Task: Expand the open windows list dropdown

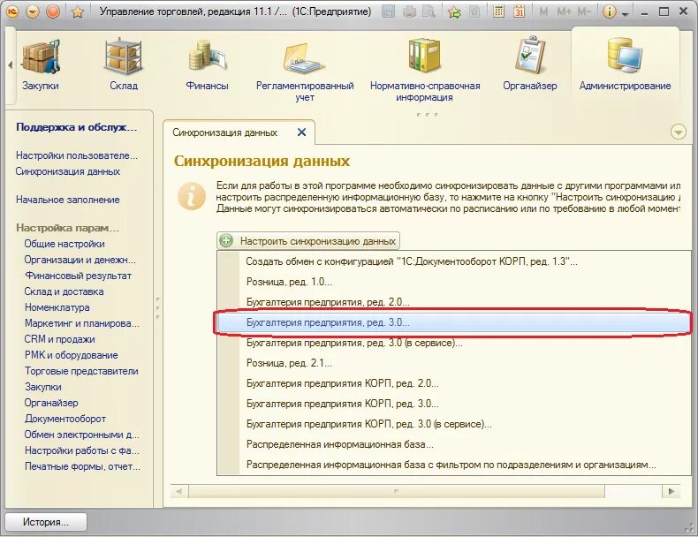Action: coord(678,132)
